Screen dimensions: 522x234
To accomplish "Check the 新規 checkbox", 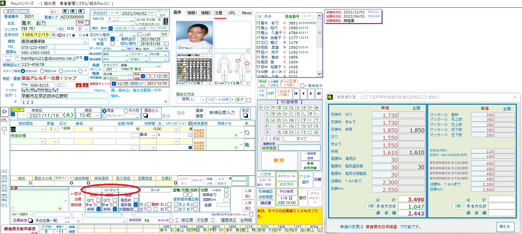I will coord(112,44).
